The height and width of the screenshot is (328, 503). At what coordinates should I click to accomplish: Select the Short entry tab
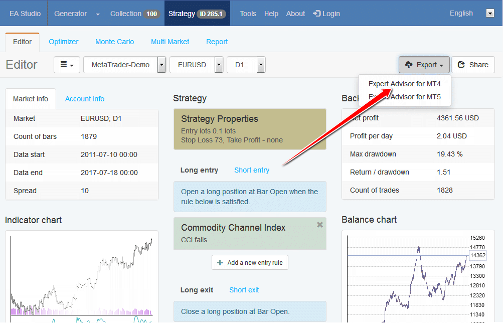252,170
